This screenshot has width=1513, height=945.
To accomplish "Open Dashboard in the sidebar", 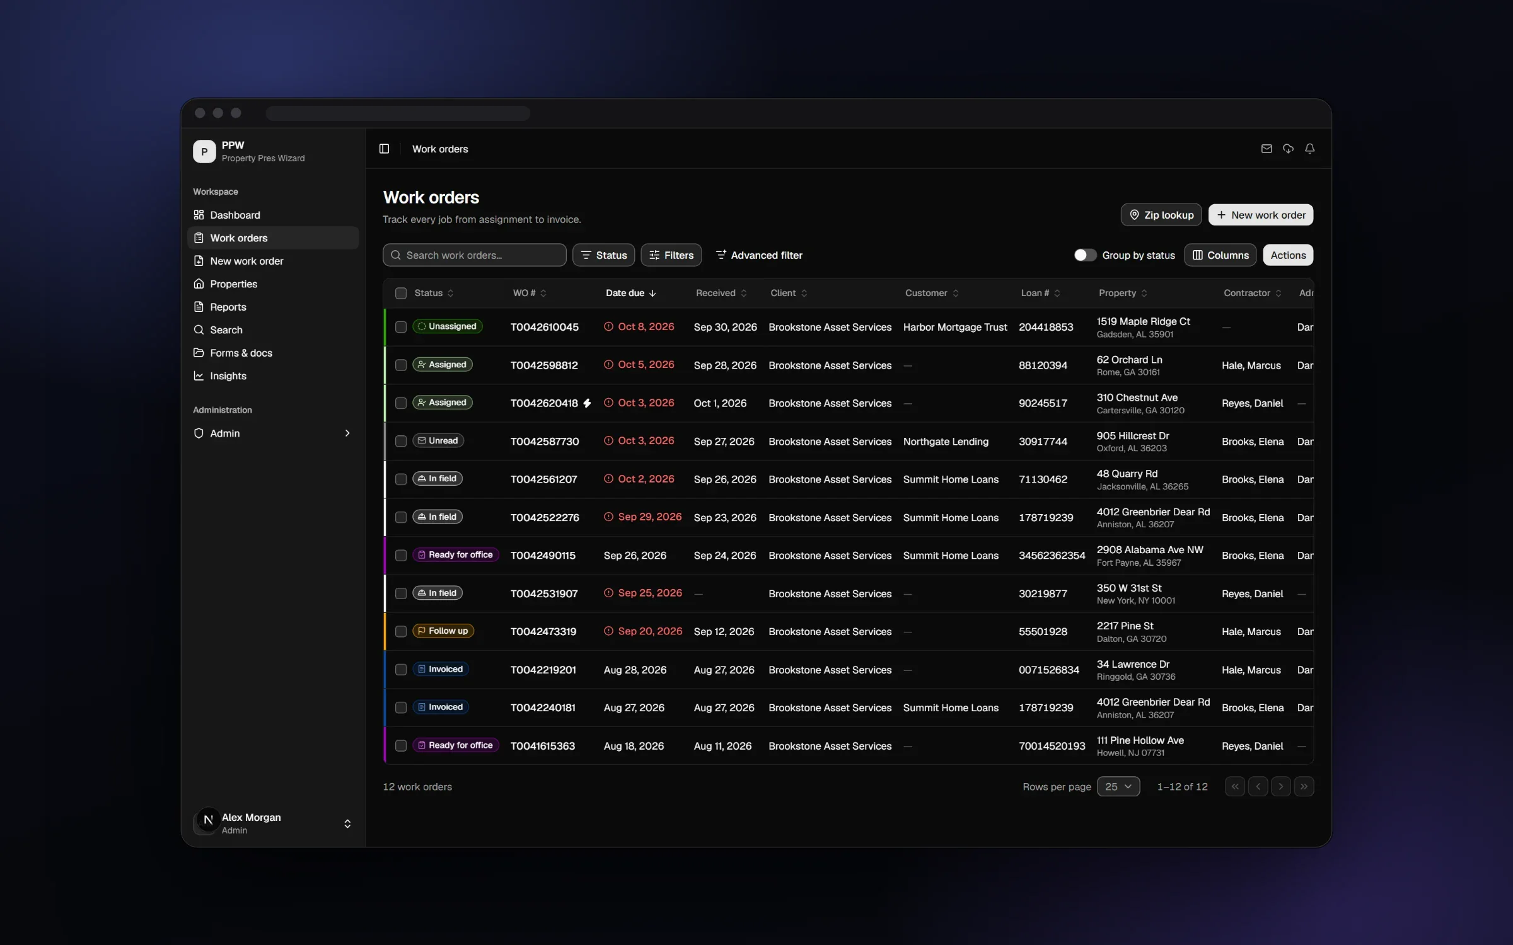I will 273,215.
